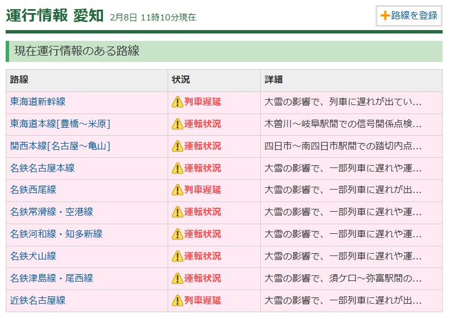Open the 東海道新幹線 line link
450x319 pixels.
[38, 102]
